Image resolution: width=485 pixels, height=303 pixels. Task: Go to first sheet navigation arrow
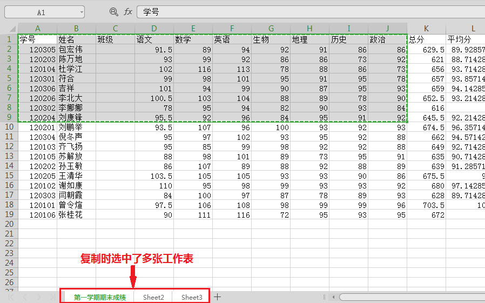pos(11,298)
